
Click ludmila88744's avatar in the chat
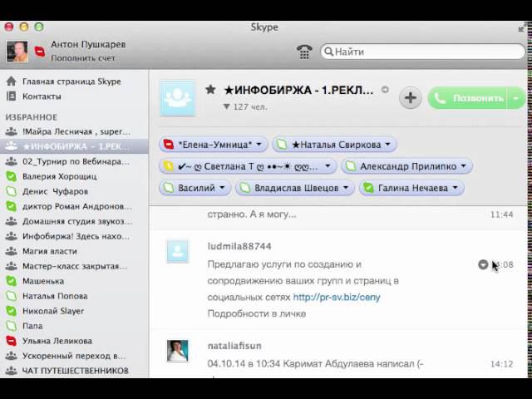pos(177,251)
